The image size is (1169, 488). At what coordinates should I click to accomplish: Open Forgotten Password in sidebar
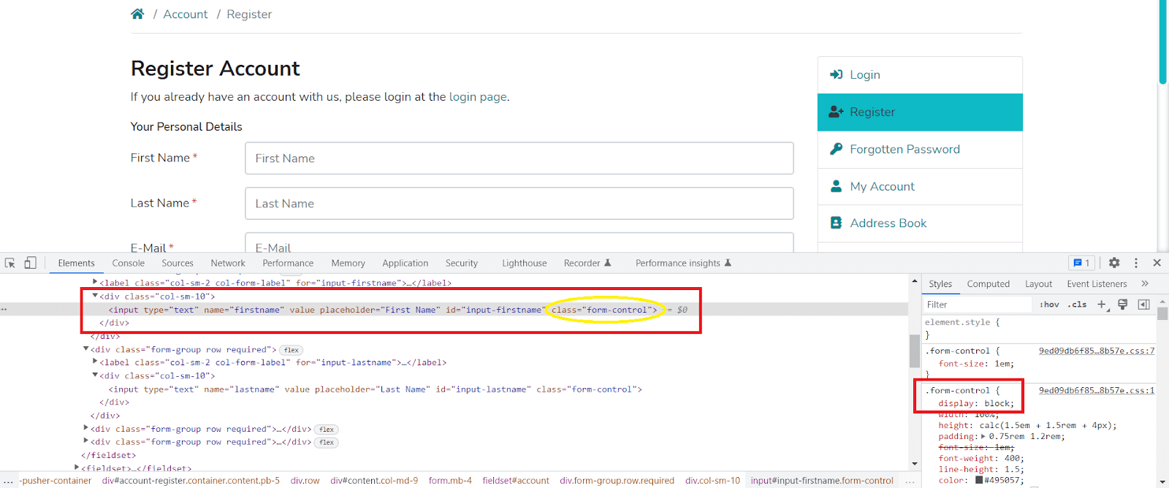tap(905, 149)
